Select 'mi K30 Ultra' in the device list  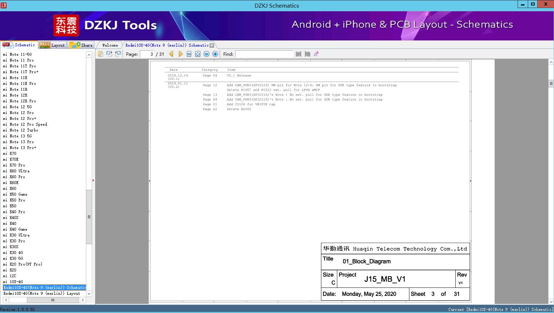click(x=16, y=235)
